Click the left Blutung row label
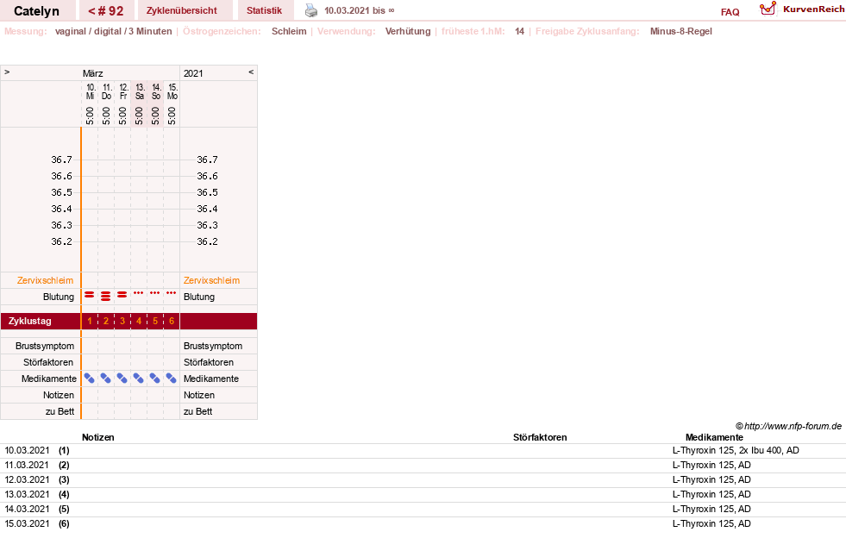The width and height of the screenshot is (846, 557). (x=59, y=297)
